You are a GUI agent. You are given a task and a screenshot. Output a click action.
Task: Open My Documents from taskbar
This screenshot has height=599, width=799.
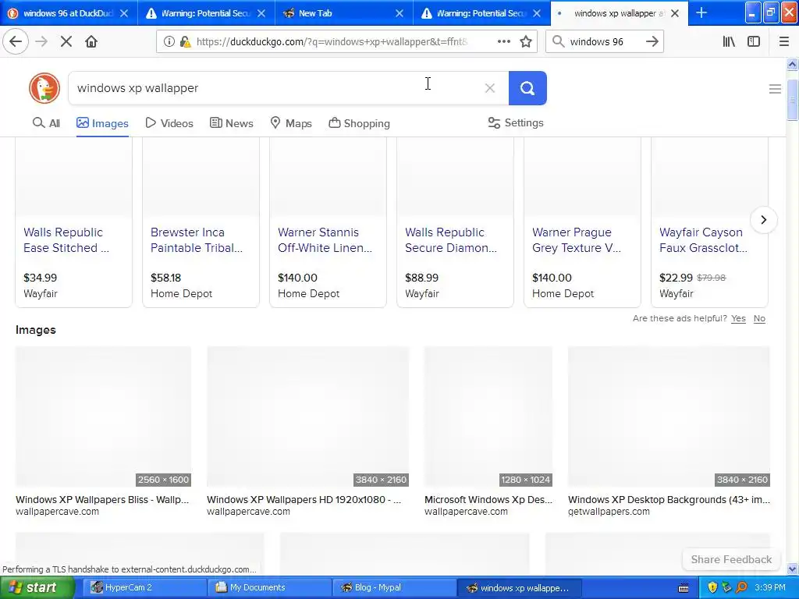click(270, 587)
